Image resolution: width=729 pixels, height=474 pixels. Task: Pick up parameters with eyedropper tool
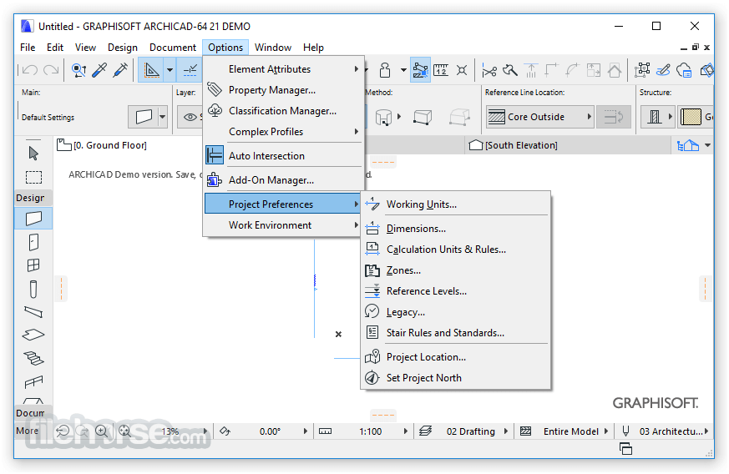coord(99,70)
